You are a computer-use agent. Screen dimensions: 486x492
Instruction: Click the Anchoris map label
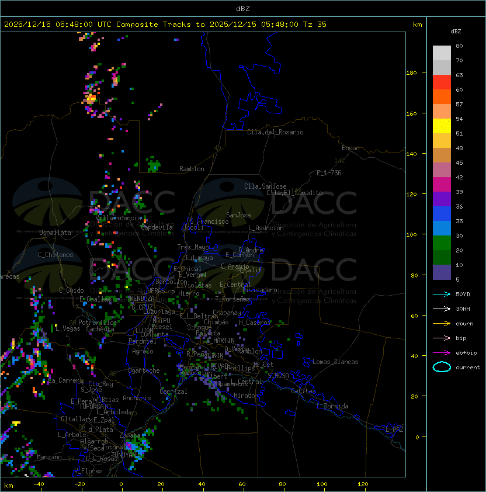click(x=137, y=398)
